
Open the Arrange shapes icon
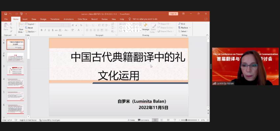coord(145,25)
